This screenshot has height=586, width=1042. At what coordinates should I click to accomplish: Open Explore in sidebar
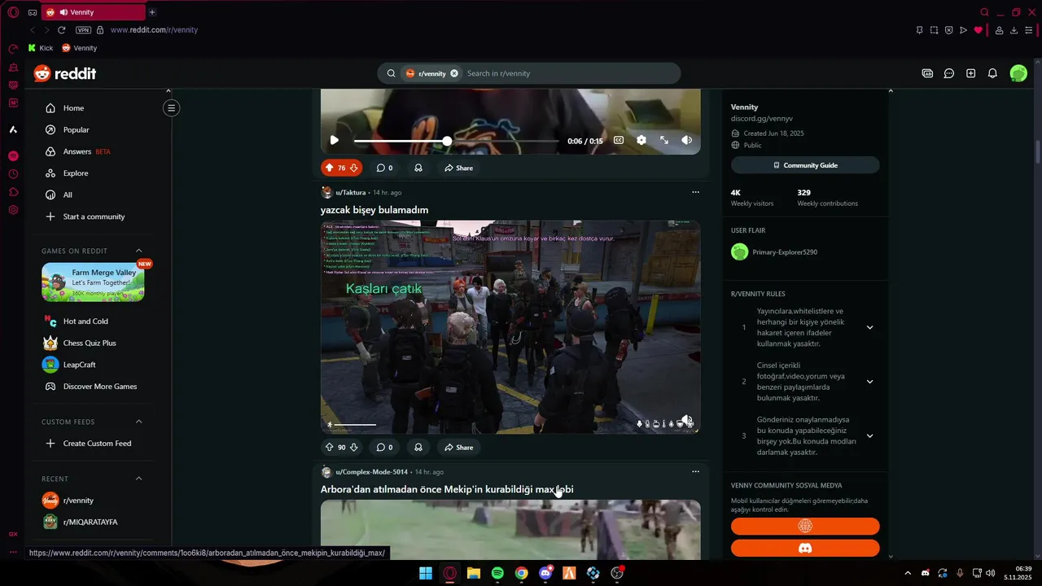[76, 173]
